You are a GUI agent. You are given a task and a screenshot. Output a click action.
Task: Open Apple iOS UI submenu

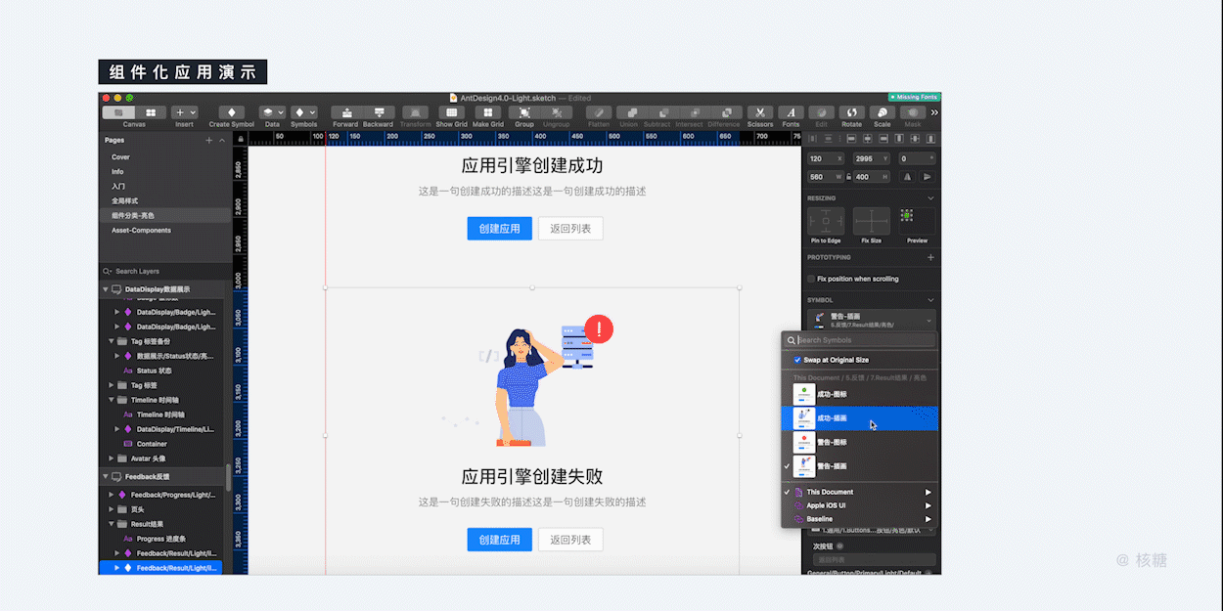click(860, 505)
